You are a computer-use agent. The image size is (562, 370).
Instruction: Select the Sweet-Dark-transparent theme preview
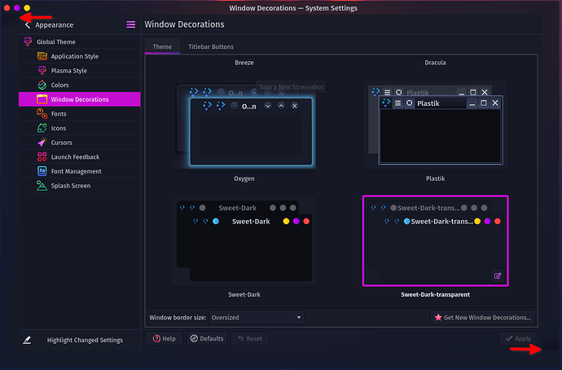(435, 241)
